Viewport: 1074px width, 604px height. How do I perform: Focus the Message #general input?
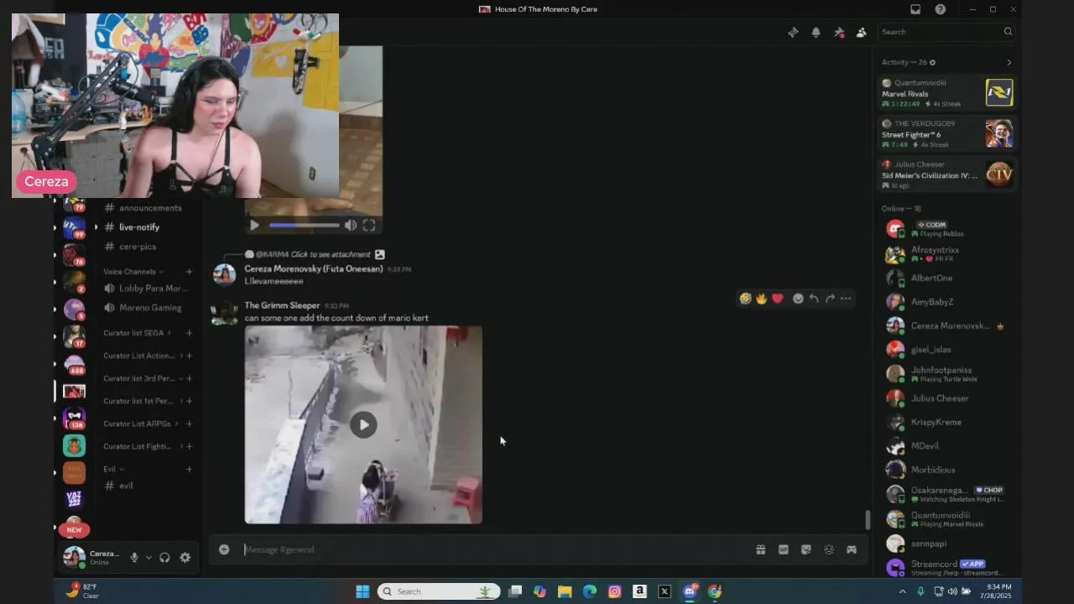tap(495, 549)
